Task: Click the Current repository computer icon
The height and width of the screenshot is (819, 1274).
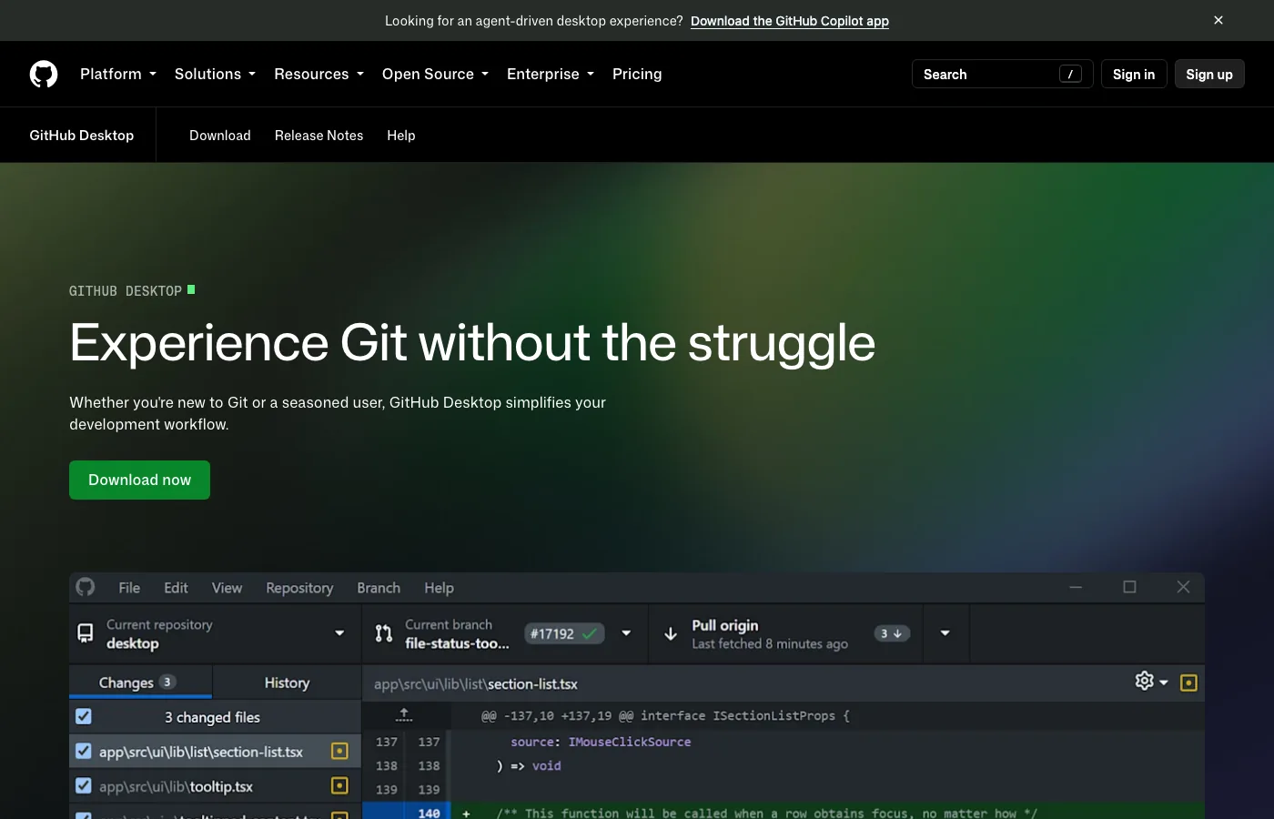Action: click(x=86, y=633)
